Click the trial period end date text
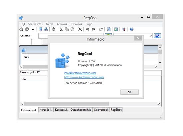The width and height of the screenshot is (183, 136). [x=83, y=83]
